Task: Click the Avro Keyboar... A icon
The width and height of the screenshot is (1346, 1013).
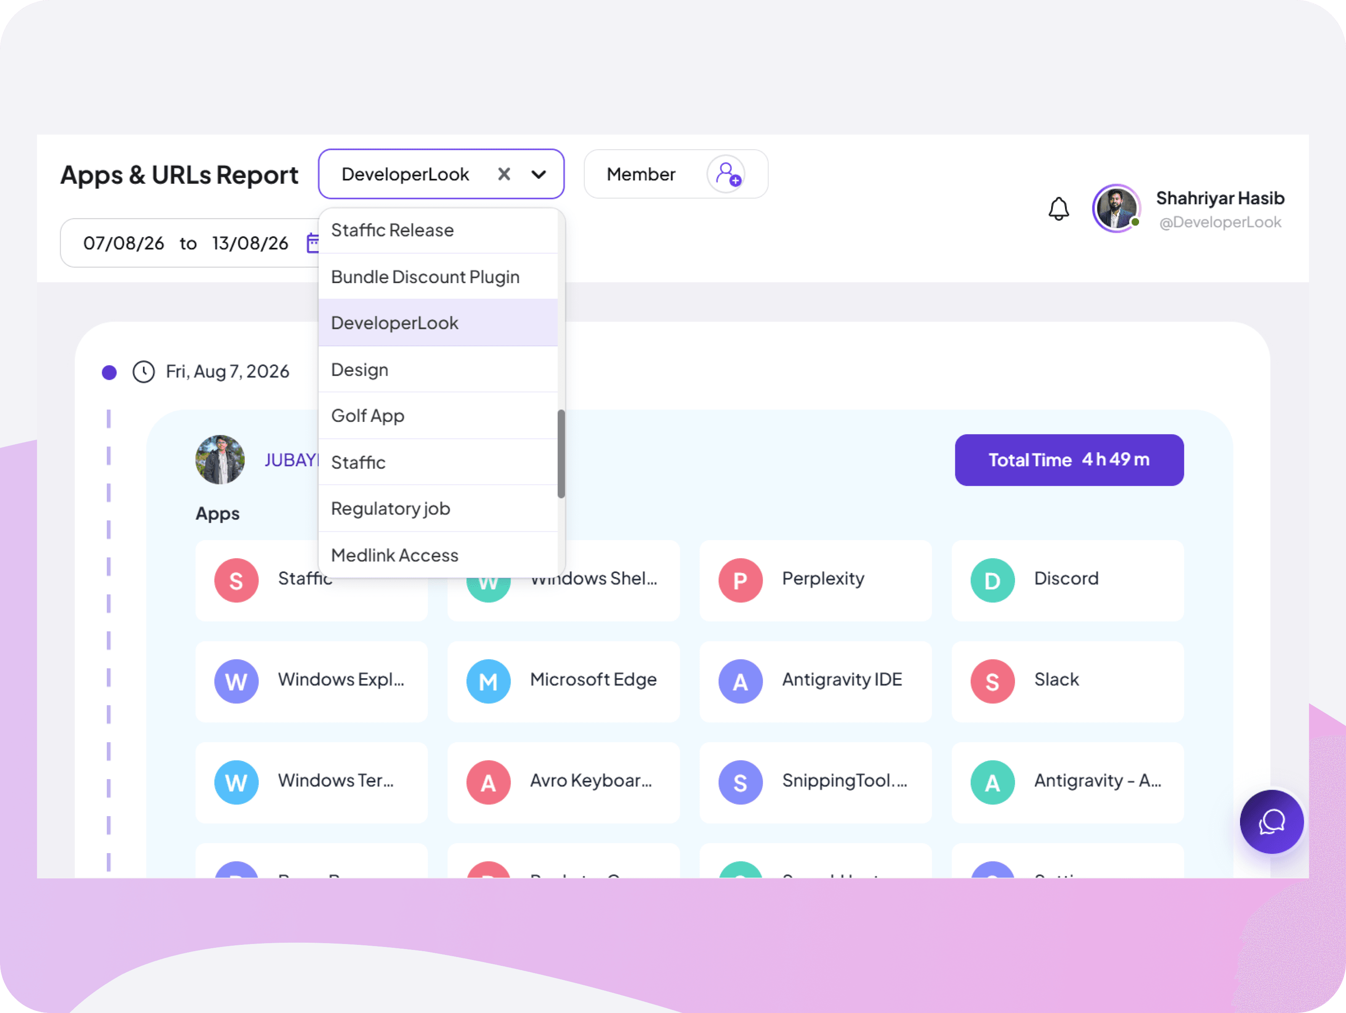Action: pos(488,782)
